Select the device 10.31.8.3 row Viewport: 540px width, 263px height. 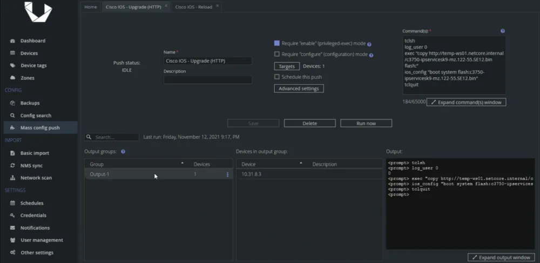point(309,174)
